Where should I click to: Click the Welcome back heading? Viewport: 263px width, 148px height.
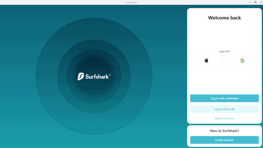(x=224, y=18)
